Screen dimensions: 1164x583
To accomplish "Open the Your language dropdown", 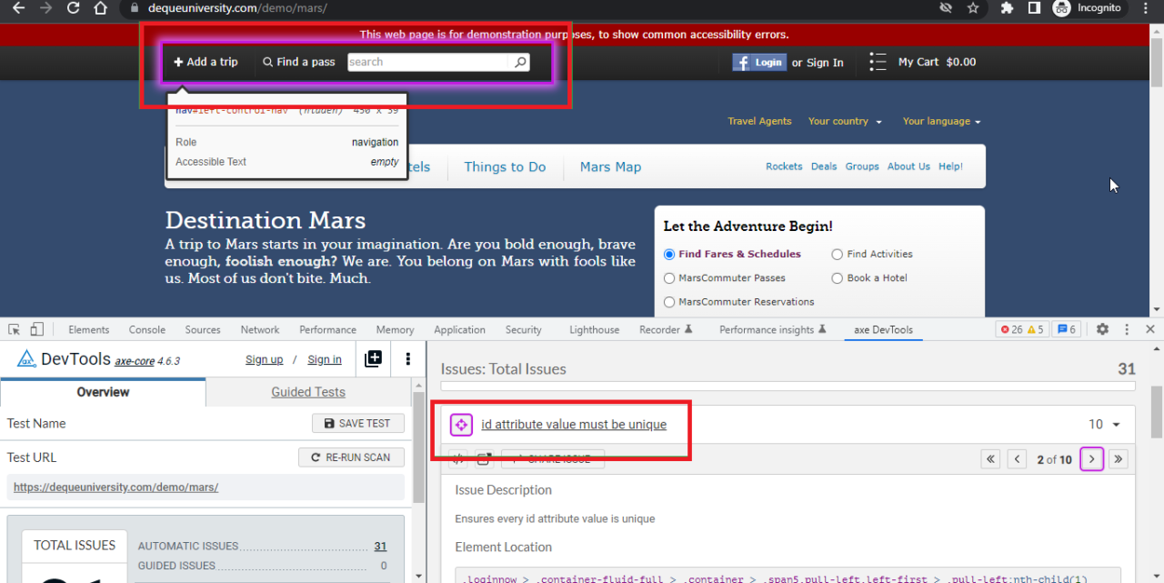I will pos(941,122).
